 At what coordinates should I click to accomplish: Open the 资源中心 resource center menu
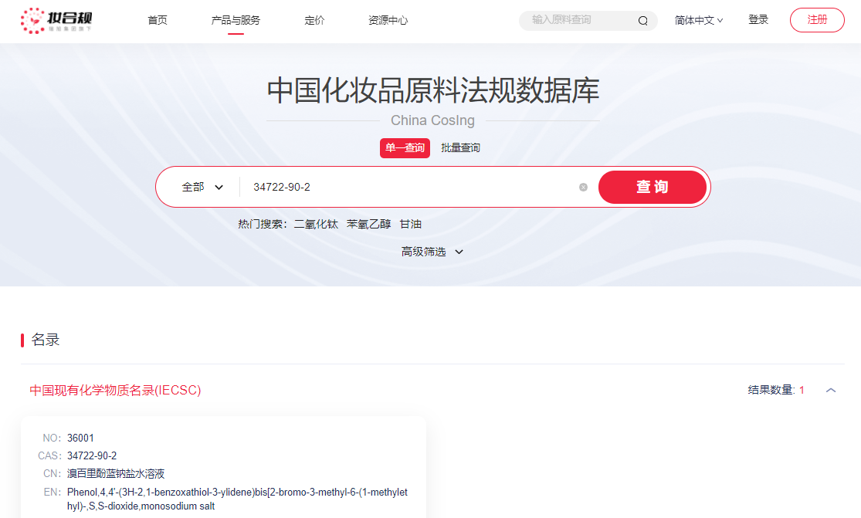click(388, 20)
